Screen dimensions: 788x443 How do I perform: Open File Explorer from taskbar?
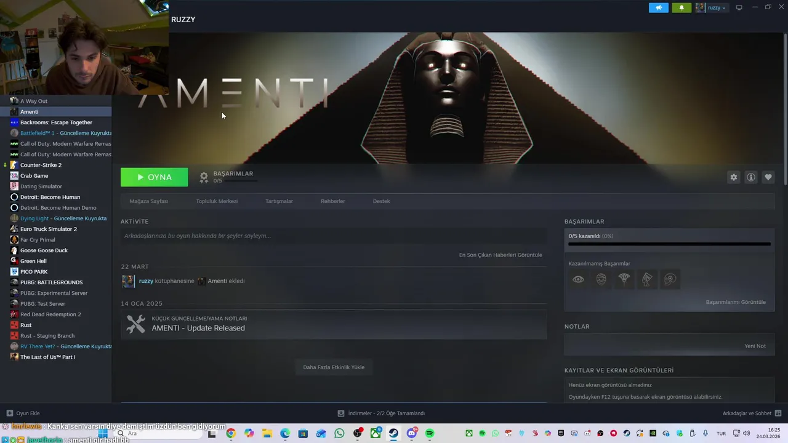tap(267, 433)
